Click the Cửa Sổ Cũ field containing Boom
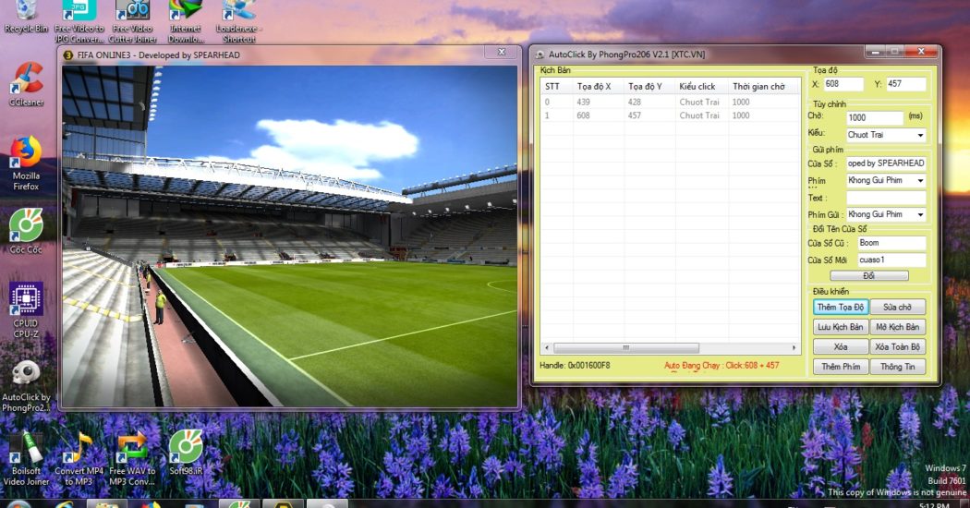The height and width of the screenshot is (508, 970). tap(891, 243)
